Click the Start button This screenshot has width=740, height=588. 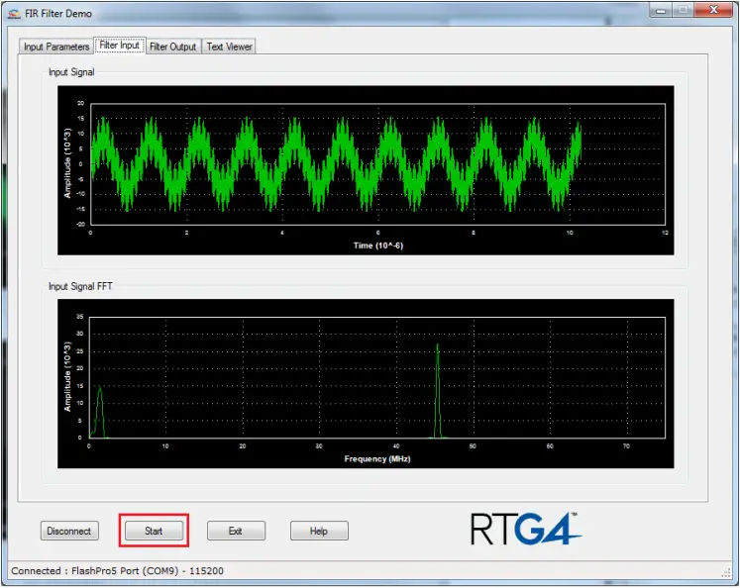click(x=154, y=532)
